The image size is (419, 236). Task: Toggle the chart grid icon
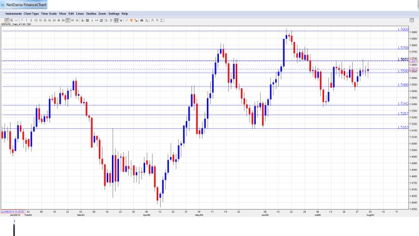88,20
